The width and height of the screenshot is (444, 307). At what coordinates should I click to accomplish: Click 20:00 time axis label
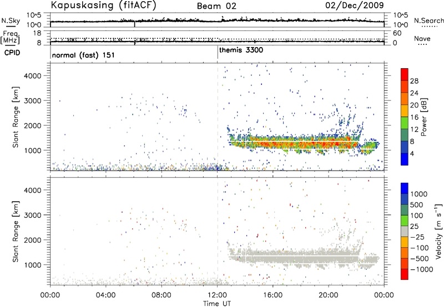329,295
